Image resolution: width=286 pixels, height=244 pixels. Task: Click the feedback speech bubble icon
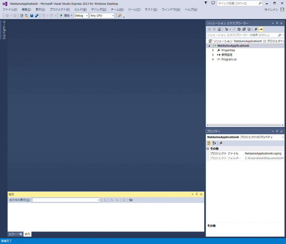coord(213,3)
